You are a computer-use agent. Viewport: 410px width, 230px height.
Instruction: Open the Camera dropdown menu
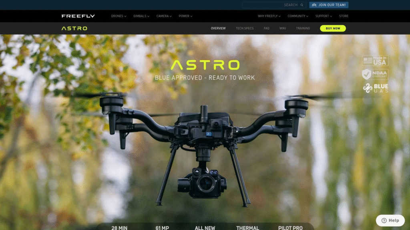click(164, 16)
